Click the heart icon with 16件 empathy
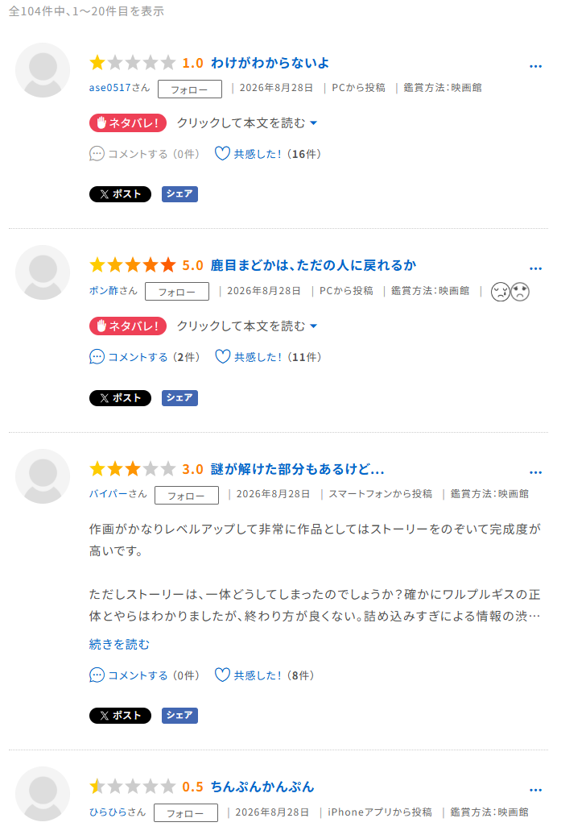The height and width of the screenshot is (839, 561). tap(222, 154)
